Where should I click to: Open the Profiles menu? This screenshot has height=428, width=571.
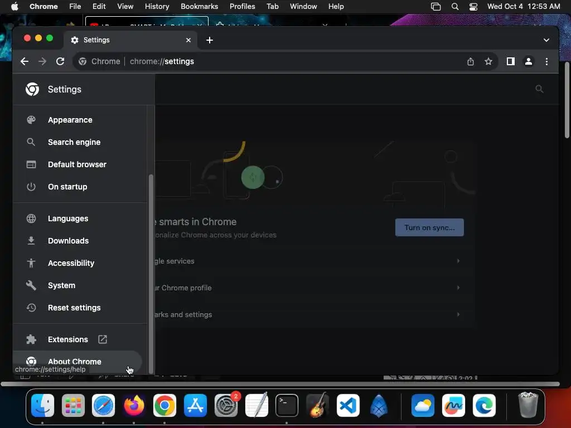click(242, 6)
